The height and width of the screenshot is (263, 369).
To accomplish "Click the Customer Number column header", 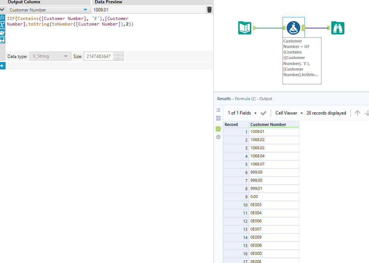I will coord(268,124).
